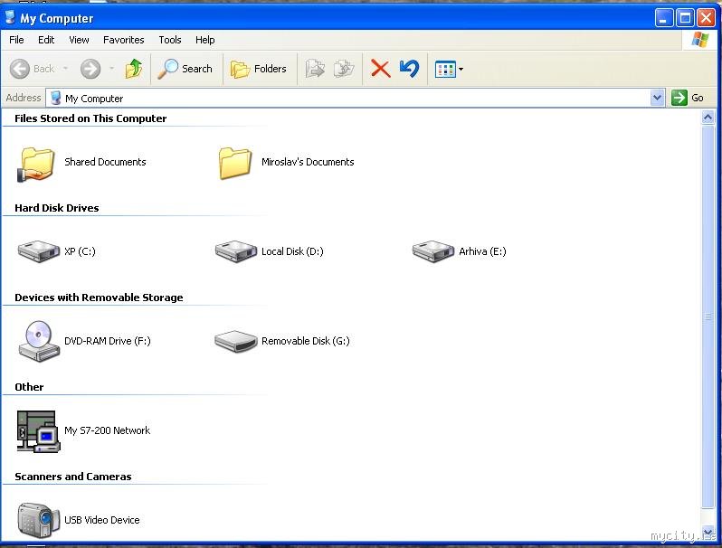722x548 pixels.
Task: Click the Devices with Removable Storage header
Action: click(99, 298)
